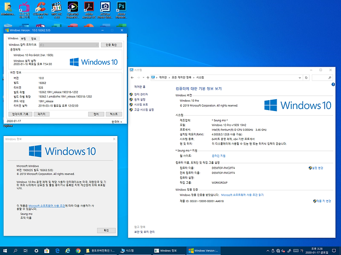
Task: Launch ACDSee Photo Studio desktop icon
Action: coord(105,10)
